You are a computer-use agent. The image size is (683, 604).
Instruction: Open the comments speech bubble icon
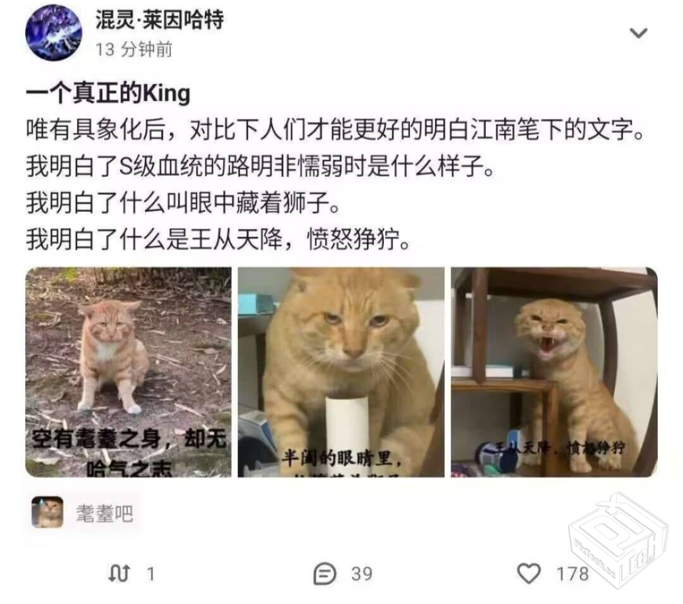[x=325, y=574]
